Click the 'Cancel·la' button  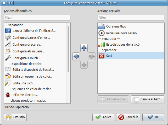(x=128, y=117)
